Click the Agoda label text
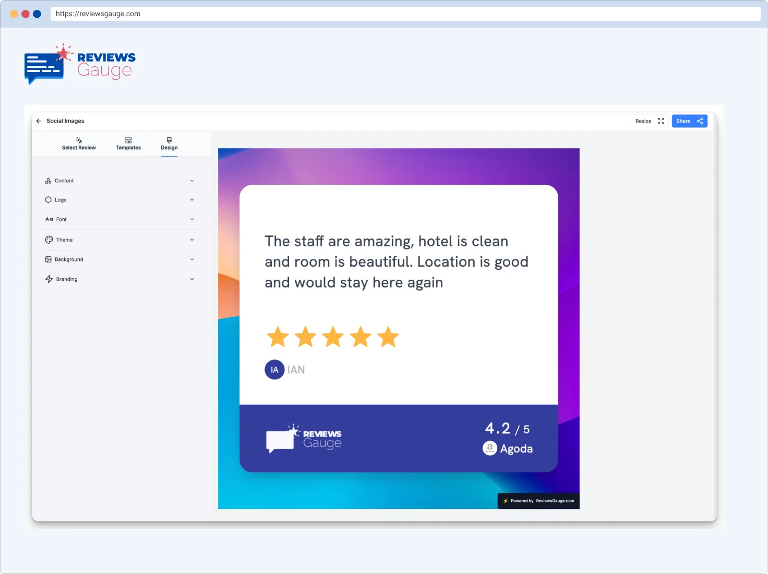Screen dimensions: 768x574 [517, 448]
